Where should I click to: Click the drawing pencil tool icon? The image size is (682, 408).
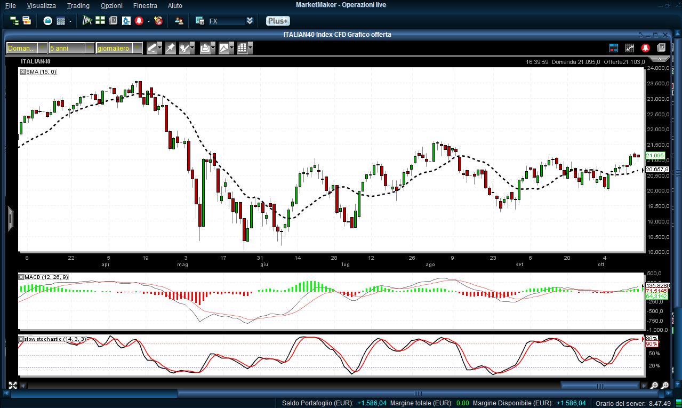(x=153, y=48)
